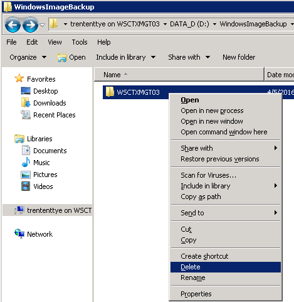Click the Favorites star icon
Image resolution: width=294 pixels, height=302 pixels.
coord(19,78)
